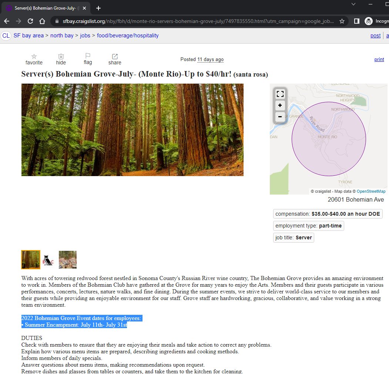Screen dimensions: 389x374
Task: Open the OpenStreetMap attribution link
Action: (x=371, y=192)
